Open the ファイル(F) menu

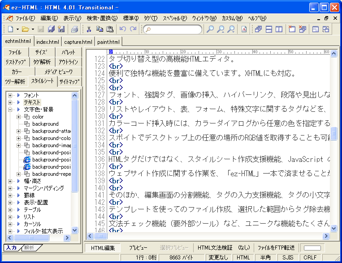[x=25, y=18]
